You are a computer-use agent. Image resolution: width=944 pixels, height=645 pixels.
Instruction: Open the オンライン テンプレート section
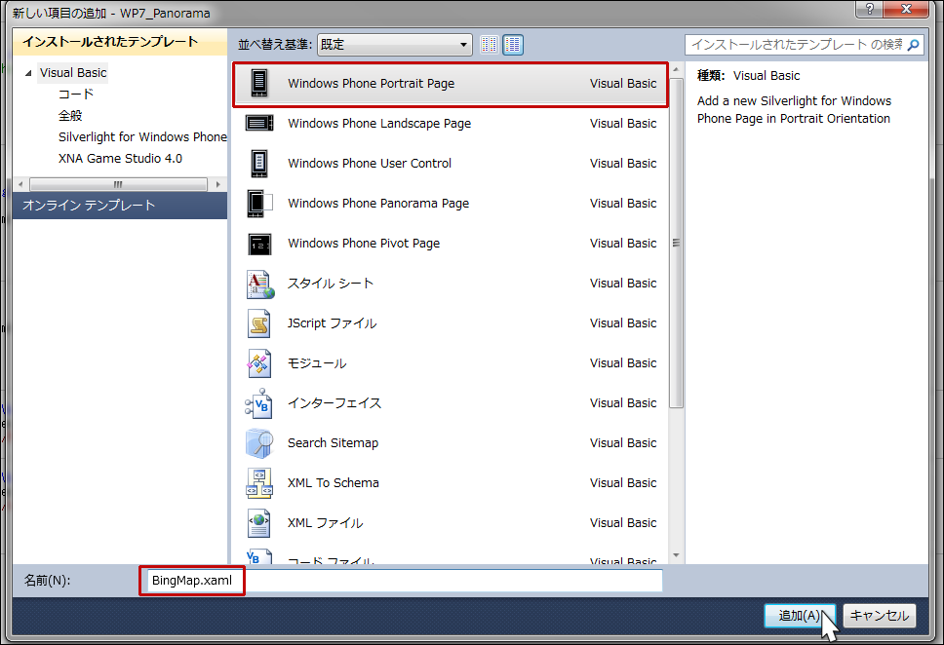pos(120,206)
